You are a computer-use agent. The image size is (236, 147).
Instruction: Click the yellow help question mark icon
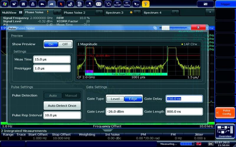coord(145,4)
